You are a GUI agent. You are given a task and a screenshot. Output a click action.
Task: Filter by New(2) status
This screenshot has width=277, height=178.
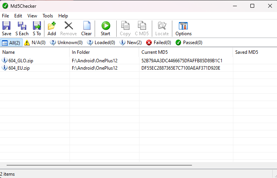[x=131, y=43]
